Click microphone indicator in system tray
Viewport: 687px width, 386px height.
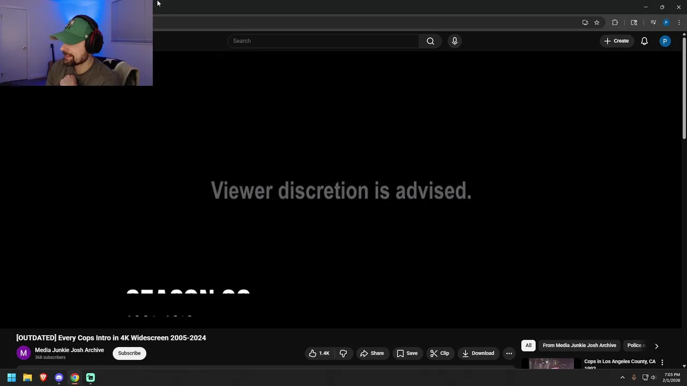pos(634,377)
